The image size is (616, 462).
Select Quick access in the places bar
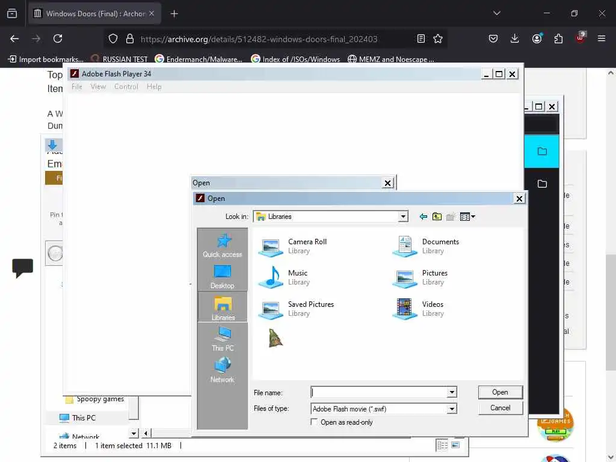pos(223,245)
